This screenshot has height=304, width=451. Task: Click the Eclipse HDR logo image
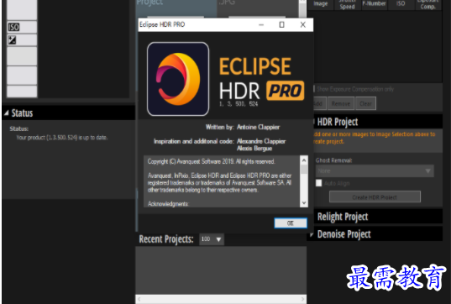(x=178, y=79)
